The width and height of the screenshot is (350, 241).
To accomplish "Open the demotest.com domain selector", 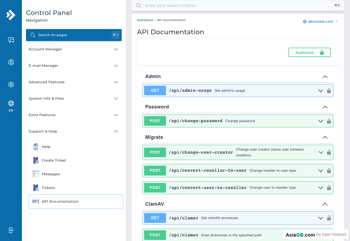I will (320, 22).
